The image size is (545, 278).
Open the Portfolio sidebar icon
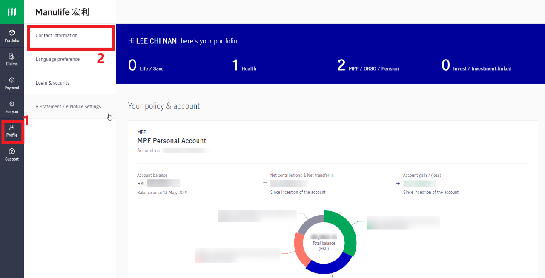coord(12,36)
